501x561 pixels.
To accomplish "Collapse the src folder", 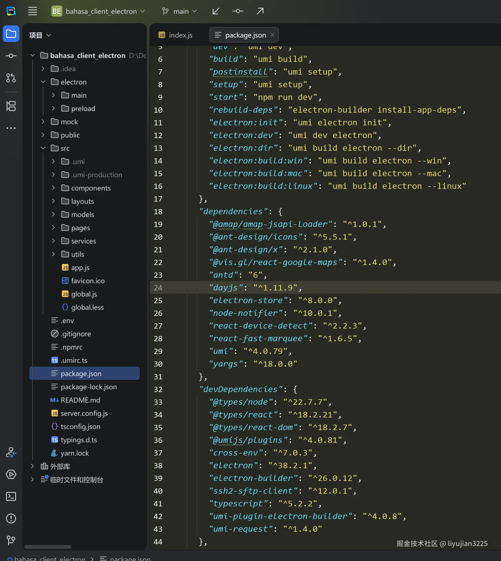I will [43, 148].
